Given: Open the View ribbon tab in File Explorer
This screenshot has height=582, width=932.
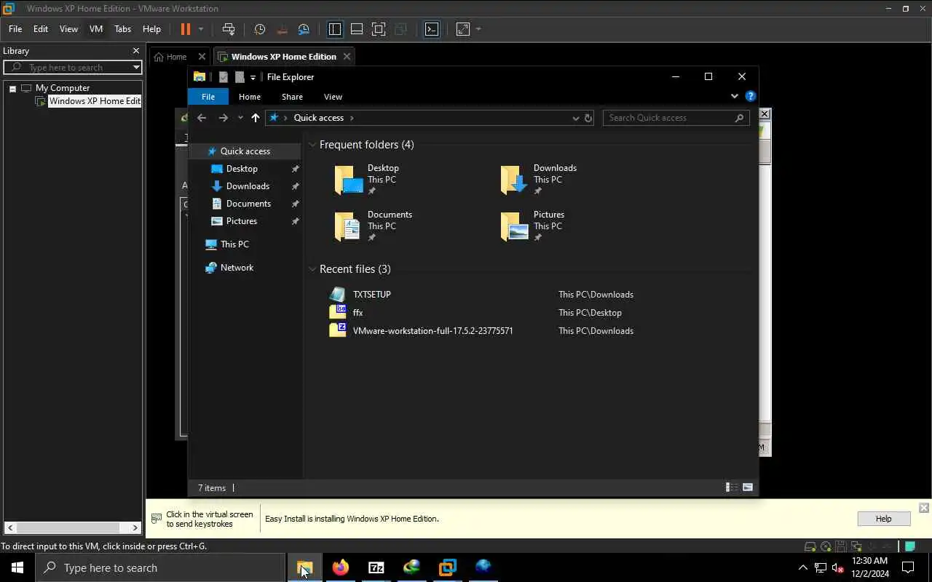Looking at the screenshot, I should [333, 97].
